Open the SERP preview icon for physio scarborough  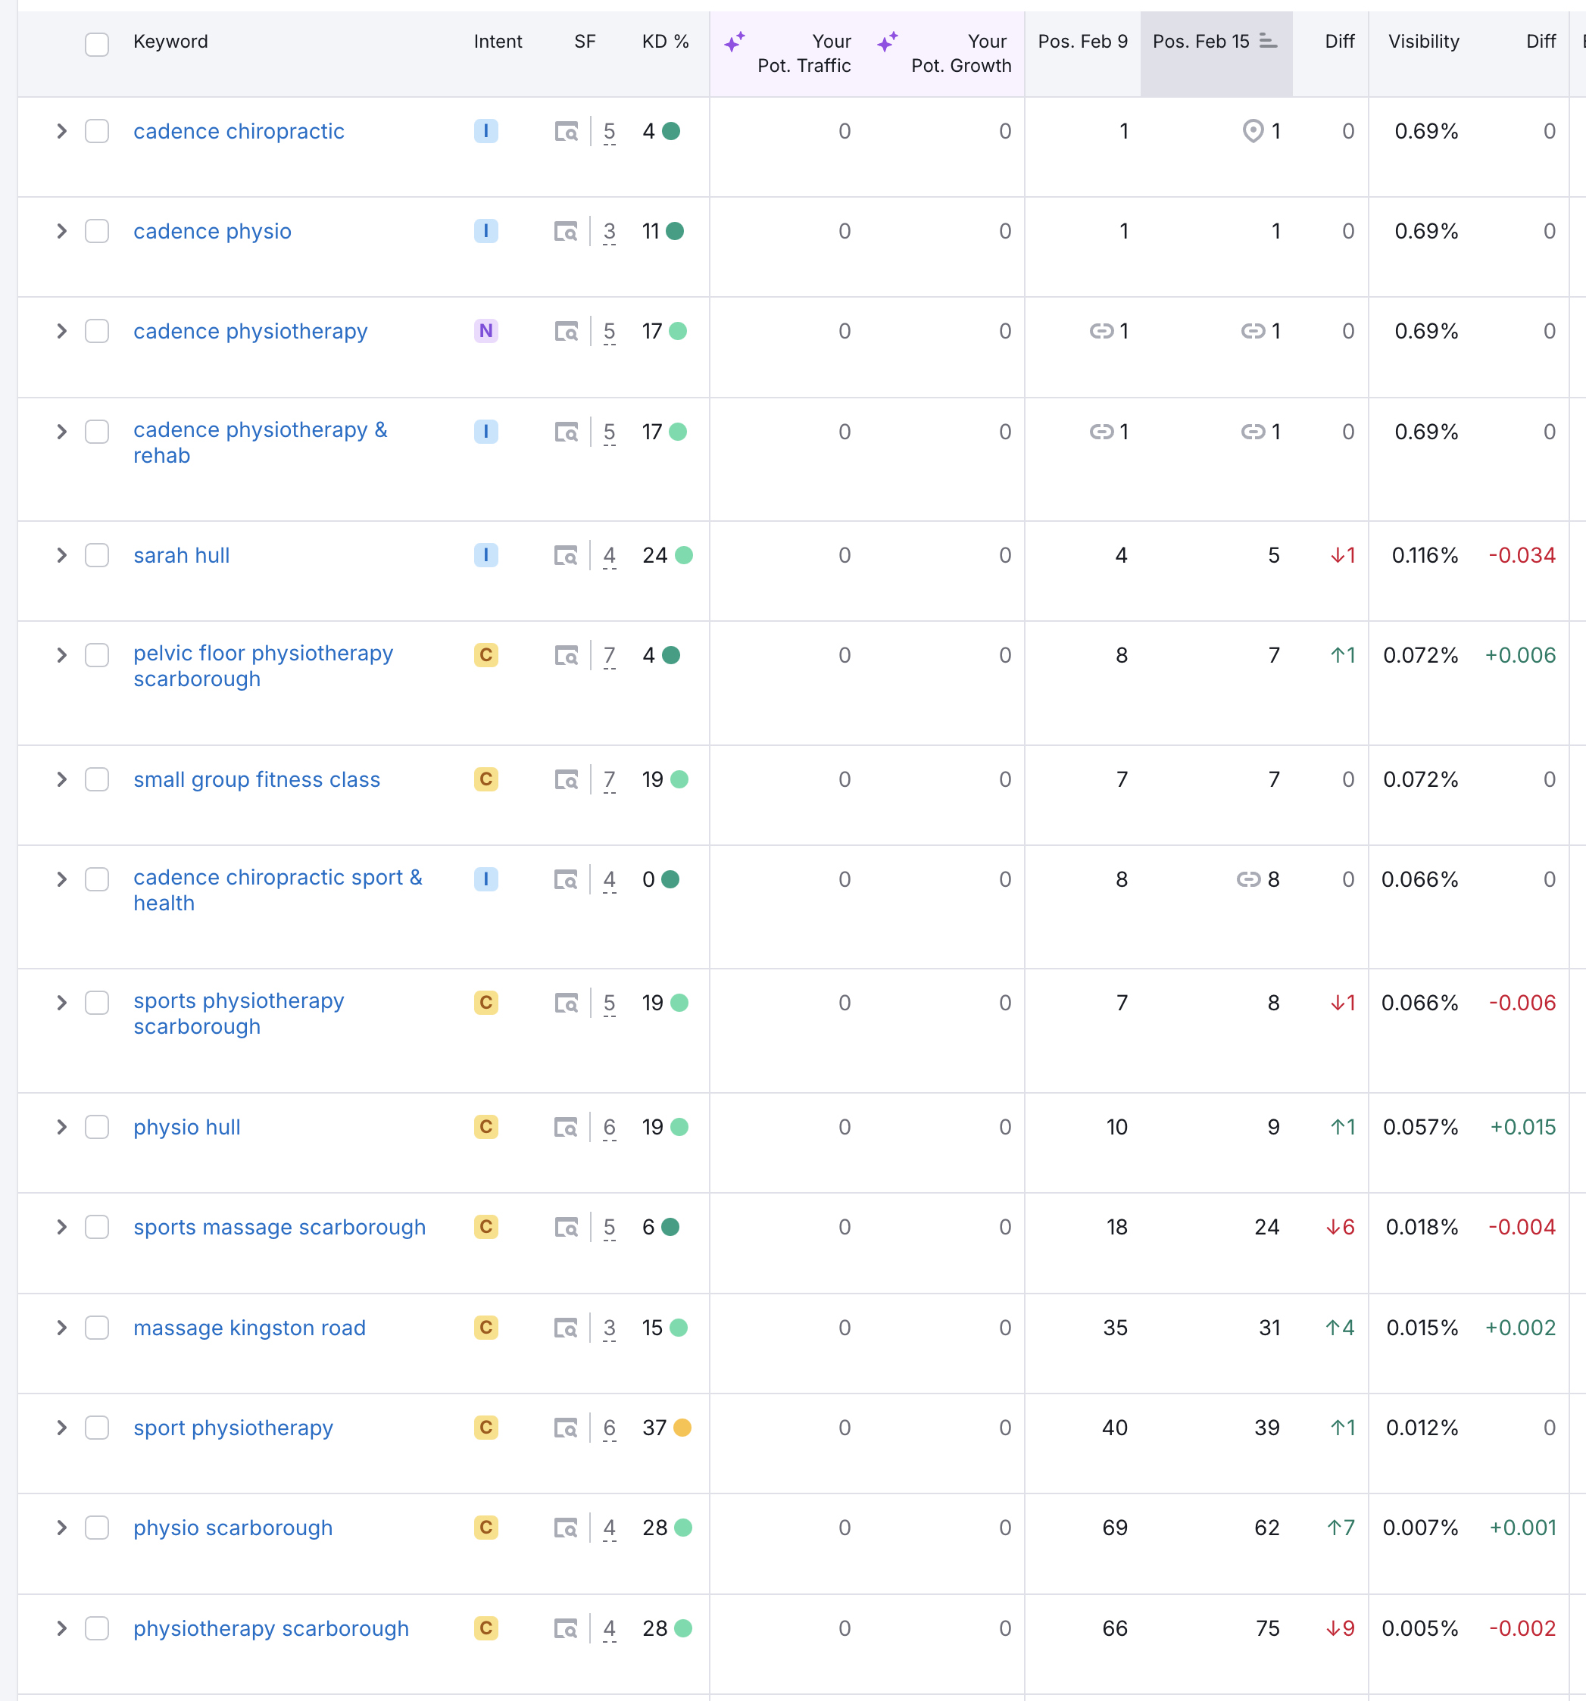[x=566, y=1528]
